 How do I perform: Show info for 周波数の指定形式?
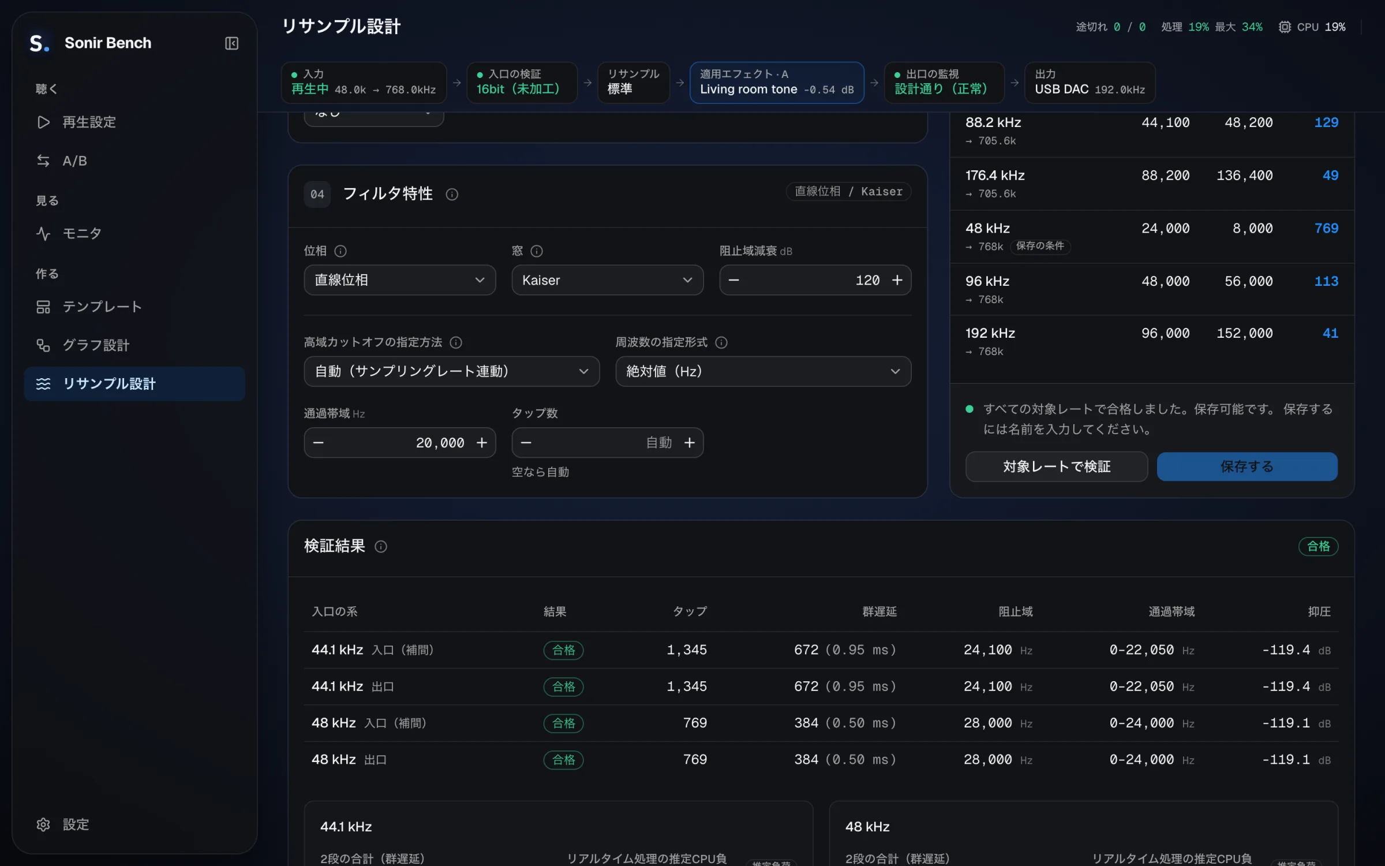point(721,342)
